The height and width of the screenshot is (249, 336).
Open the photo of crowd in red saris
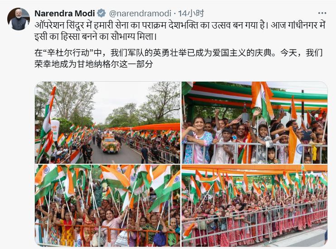pos(254,205)
